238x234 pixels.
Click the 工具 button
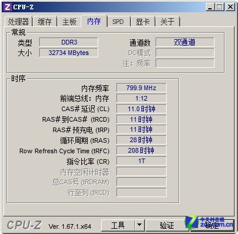pyautogui.click(x=118, y=225)
